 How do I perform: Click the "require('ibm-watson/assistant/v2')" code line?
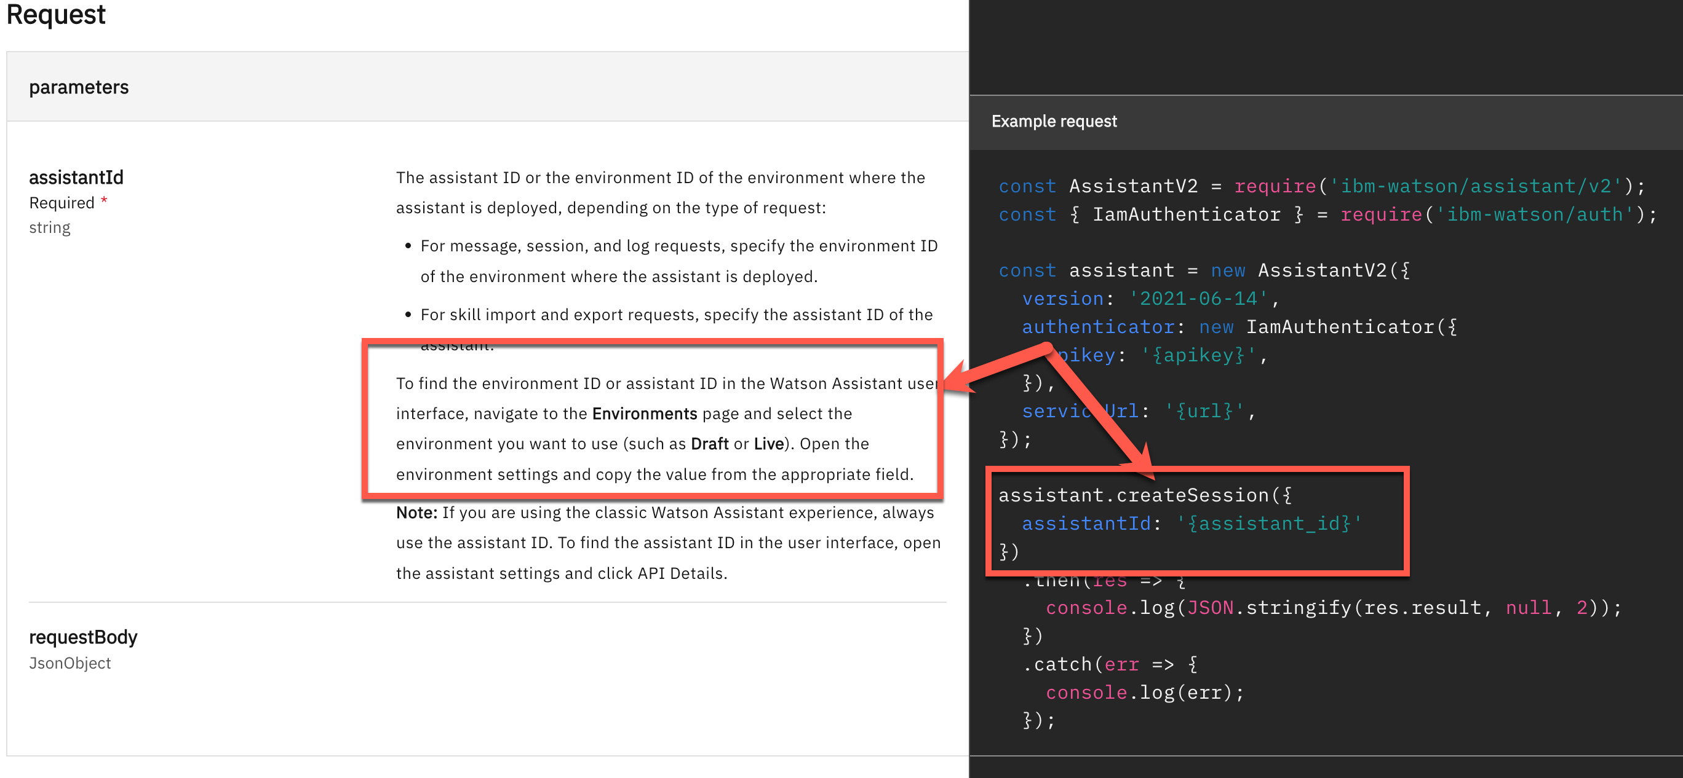point(1322,187)
